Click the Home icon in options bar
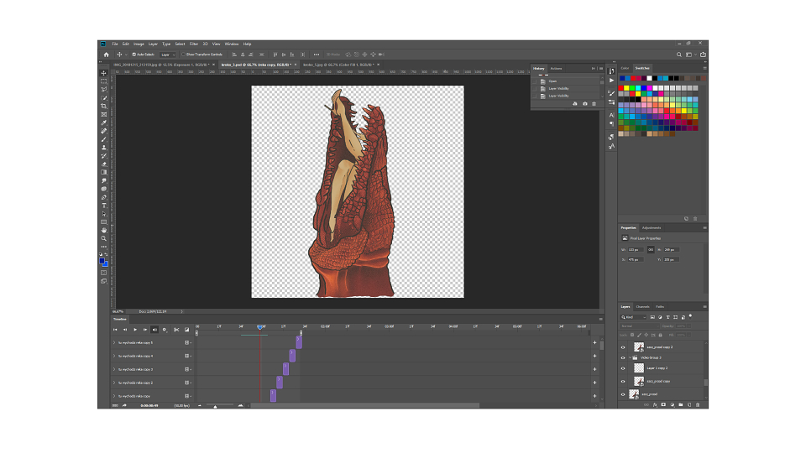Image resolution: width=806 pixels, height=453 pixels. click(x=107, y=55)
